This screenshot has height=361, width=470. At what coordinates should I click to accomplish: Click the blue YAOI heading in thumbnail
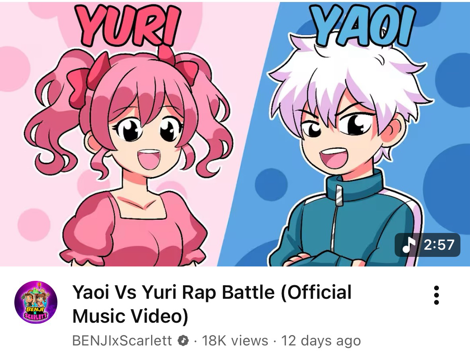click(363, 25)
